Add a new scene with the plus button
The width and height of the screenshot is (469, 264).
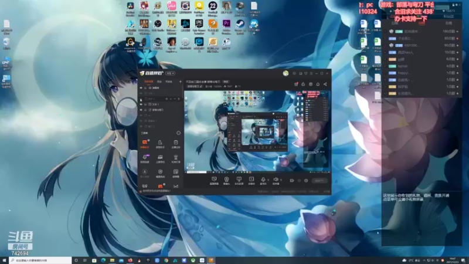click(180, 82)
